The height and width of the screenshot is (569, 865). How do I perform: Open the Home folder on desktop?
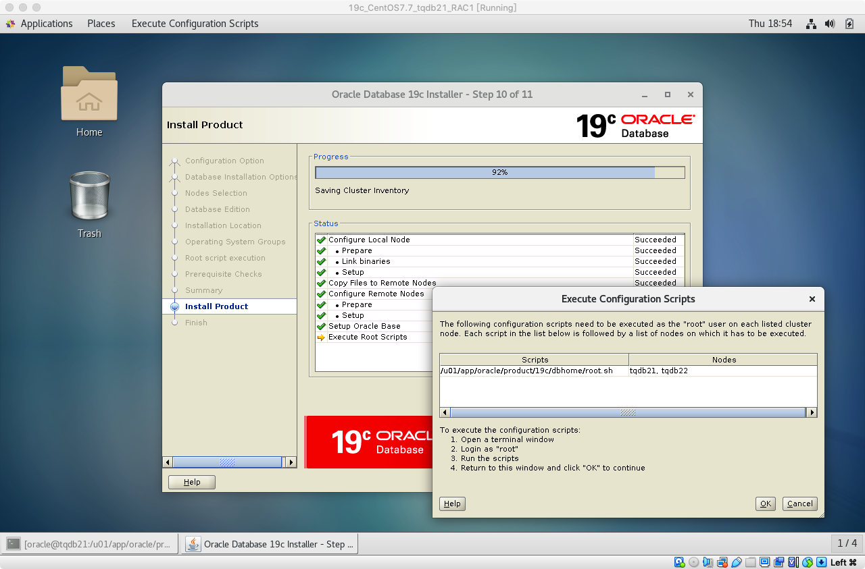89,101
